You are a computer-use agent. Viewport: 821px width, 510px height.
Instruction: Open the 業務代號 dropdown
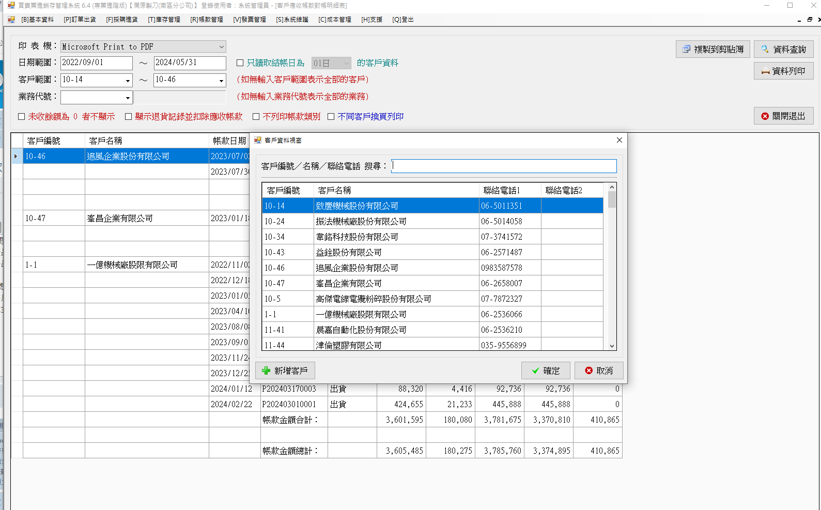point(128,98)
